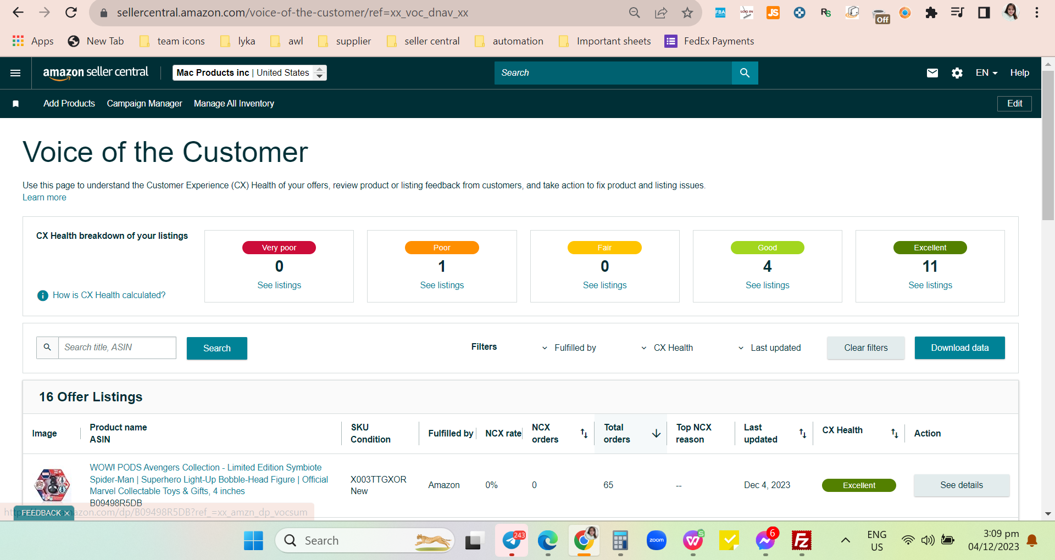1055x560 pixels.
Task: Click the Clear filters button
Action: pos(866,348)
